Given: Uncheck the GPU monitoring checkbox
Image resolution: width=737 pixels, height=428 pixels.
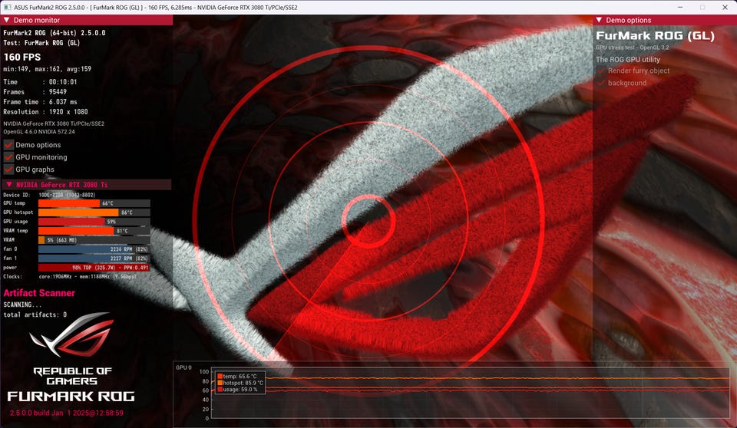Looking at the screenshot, I should tap(8, 157).
